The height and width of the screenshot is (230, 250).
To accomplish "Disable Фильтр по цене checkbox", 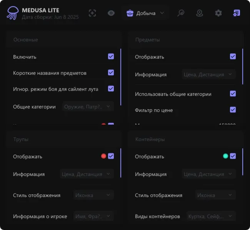I will [x=233, y=110].
